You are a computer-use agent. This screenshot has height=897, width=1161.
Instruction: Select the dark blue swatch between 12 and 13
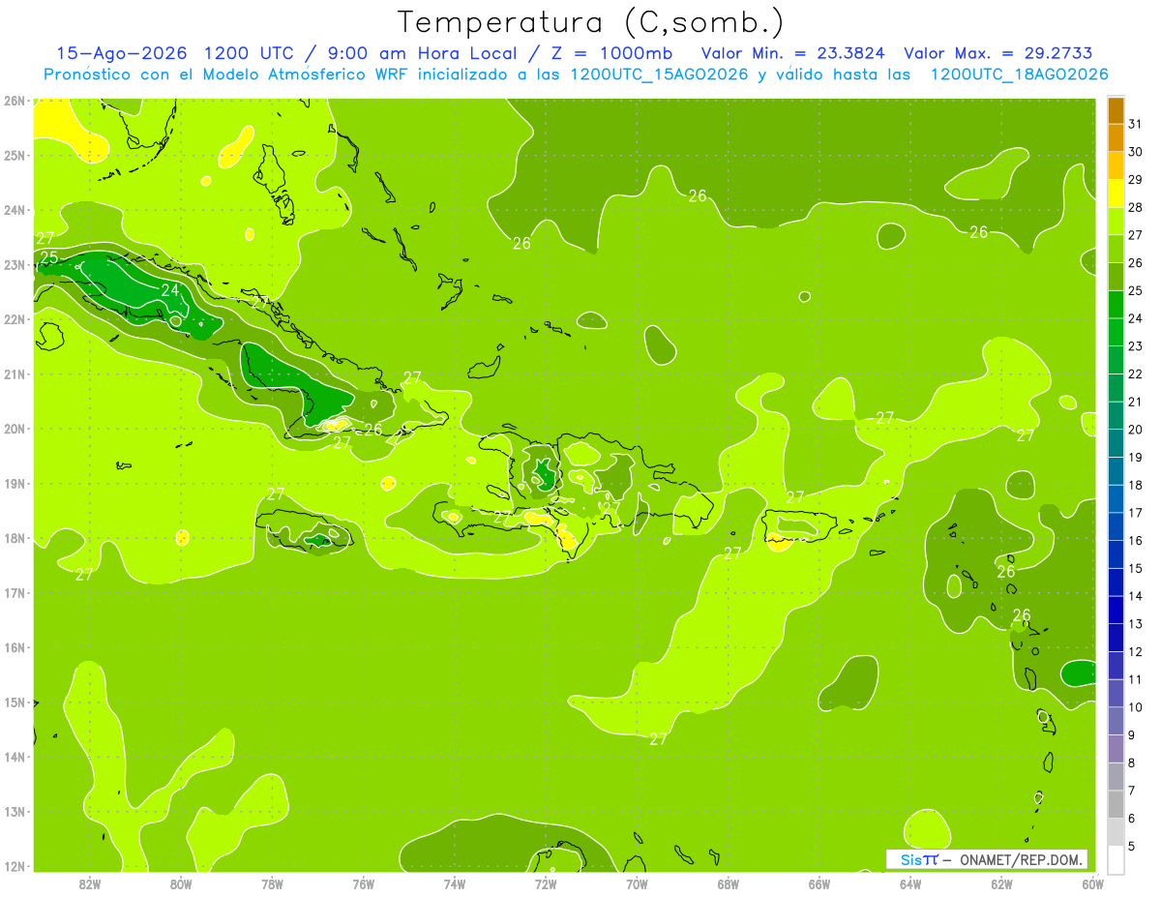click(x=1116, y=638)
